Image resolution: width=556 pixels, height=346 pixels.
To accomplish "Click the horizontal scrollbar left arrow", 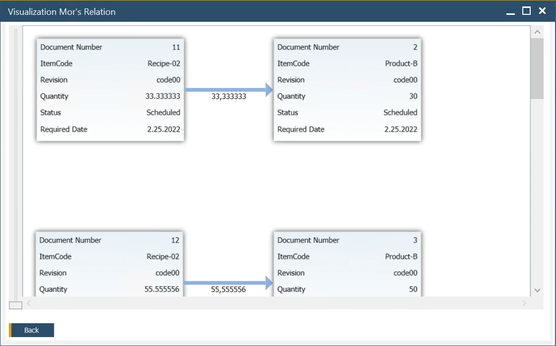I will click(x=29, y=303).
